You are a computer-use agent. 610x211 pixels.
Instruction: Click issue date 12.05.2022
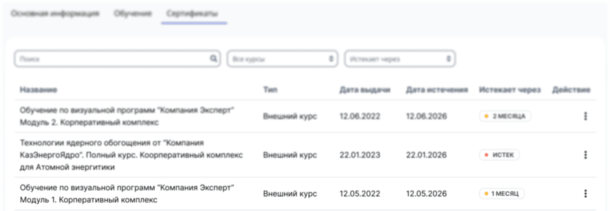point(360,194)
